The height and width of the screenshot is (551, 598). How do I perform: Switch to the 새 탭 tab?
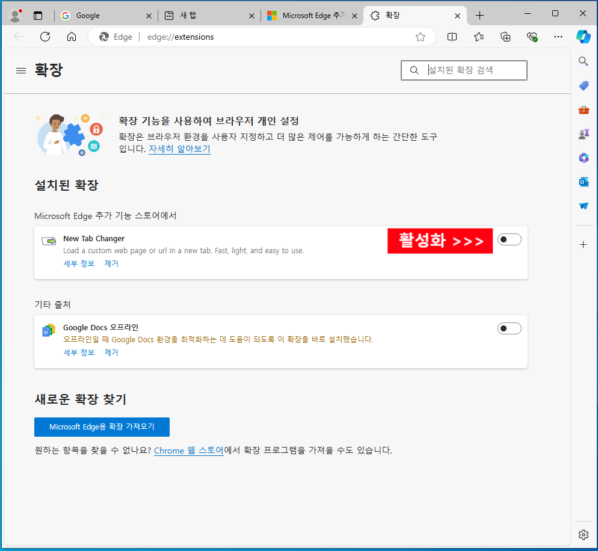point(209,16)
